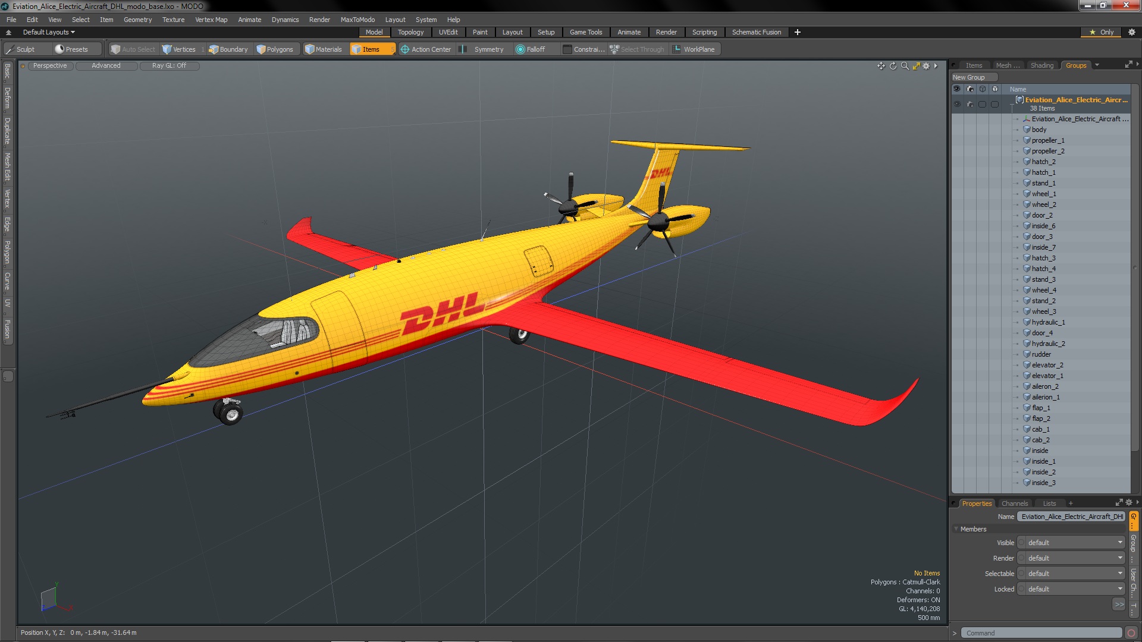Toggle Select Through mode
The height and width of the screenshot is (642, 1142).
637,49
